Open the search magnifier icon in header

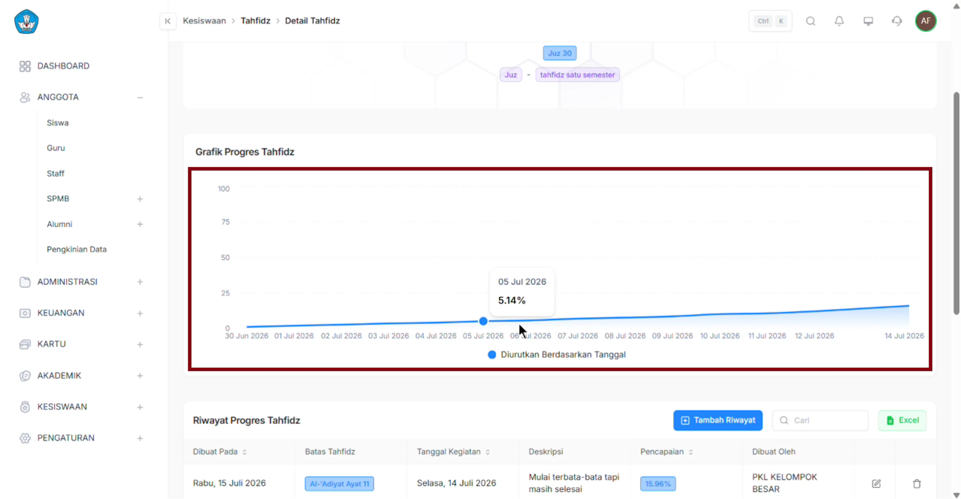(x=810, y=21)
